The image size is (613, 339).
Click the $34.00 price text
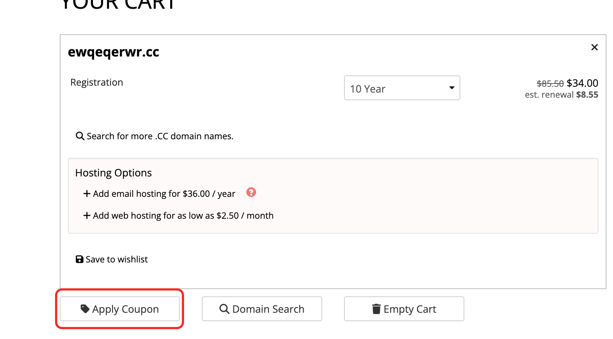coord(582,83)
